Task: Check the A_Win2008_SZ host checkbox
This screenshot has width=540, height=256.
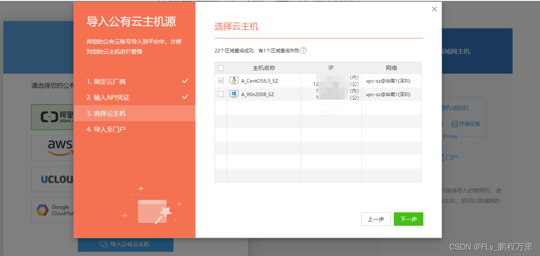Action: [221, 93]
